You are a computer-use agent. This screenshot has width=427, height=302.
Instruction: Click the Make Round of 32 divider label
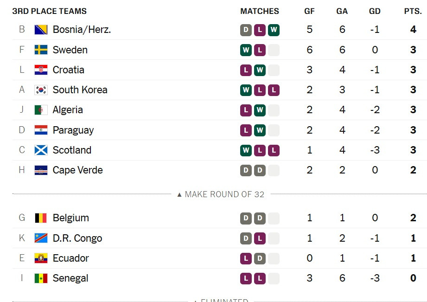221,194
